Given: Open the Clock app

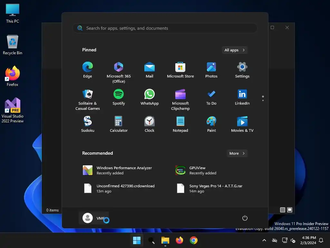Looking at the screenshot, I should coord(150,124).
